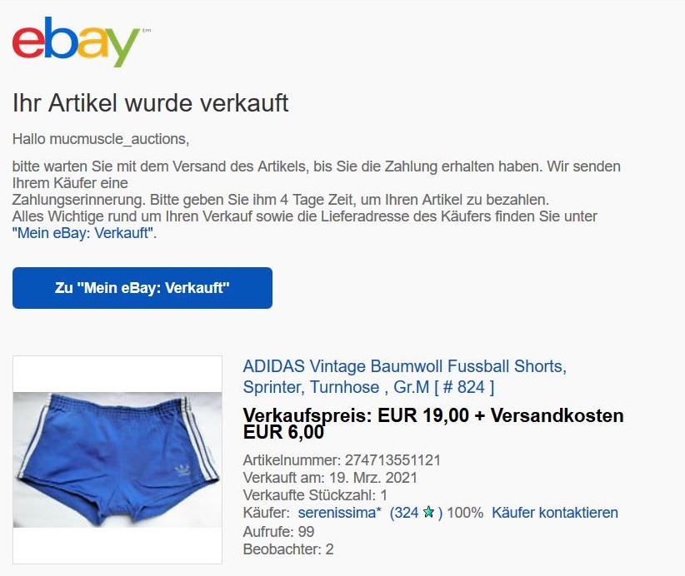The height and width of the screenshot is (576, 685).
Task: Open the blue Adidas shorts thumbnail
Action: coord(117,459)
